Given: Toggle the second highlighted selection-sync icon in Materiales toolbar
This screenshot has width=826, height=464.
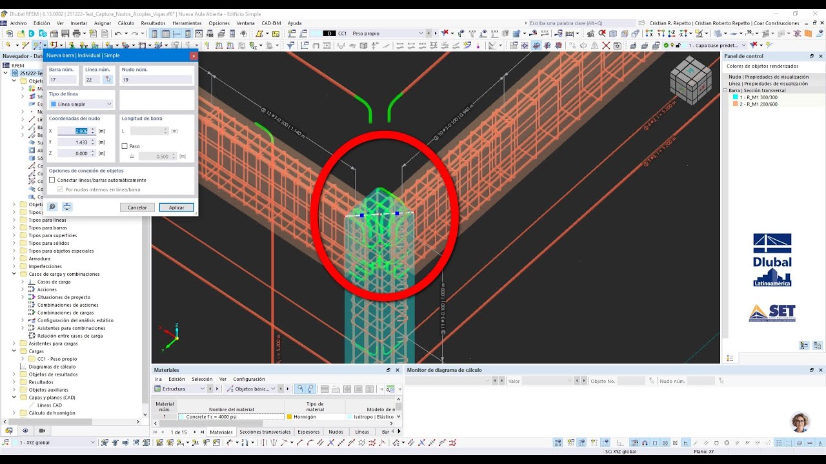Looking at the screenshot, I should point(310,389).
